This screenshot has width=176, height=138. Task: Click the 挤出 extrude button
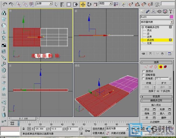click(x=147, y=109)
